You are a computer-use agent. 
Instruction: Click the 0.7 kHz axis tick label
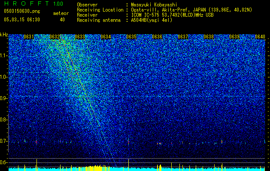[3, 141]
